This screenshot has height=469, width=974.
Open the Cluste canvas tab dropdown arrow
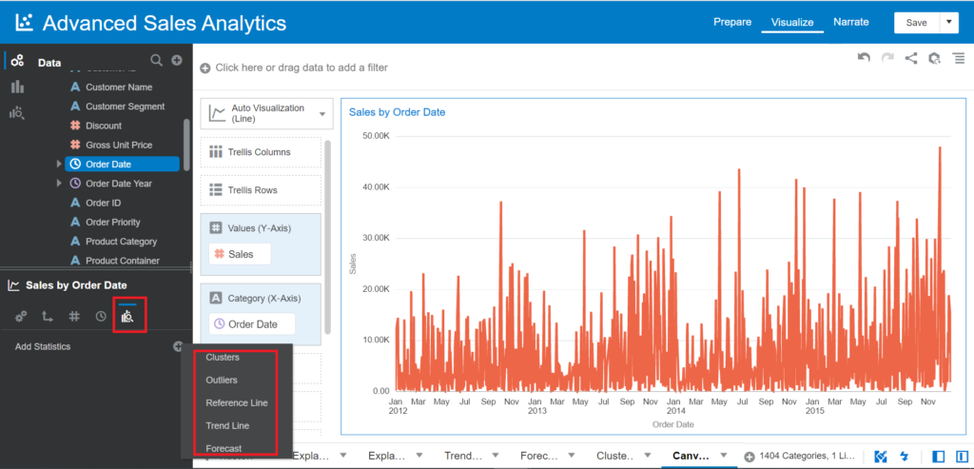[x=647, y=456]
